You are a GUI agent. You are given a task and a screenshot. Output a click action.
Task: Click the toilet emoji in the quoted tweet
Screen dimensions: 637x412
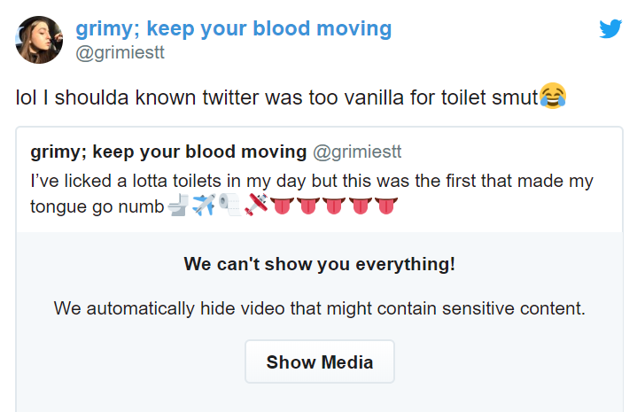coord(178,205)
